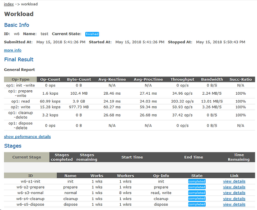Click the w6-s5-dispose stage ID
Viewport: 257px width, 210px height.
[x=30, y=204]
